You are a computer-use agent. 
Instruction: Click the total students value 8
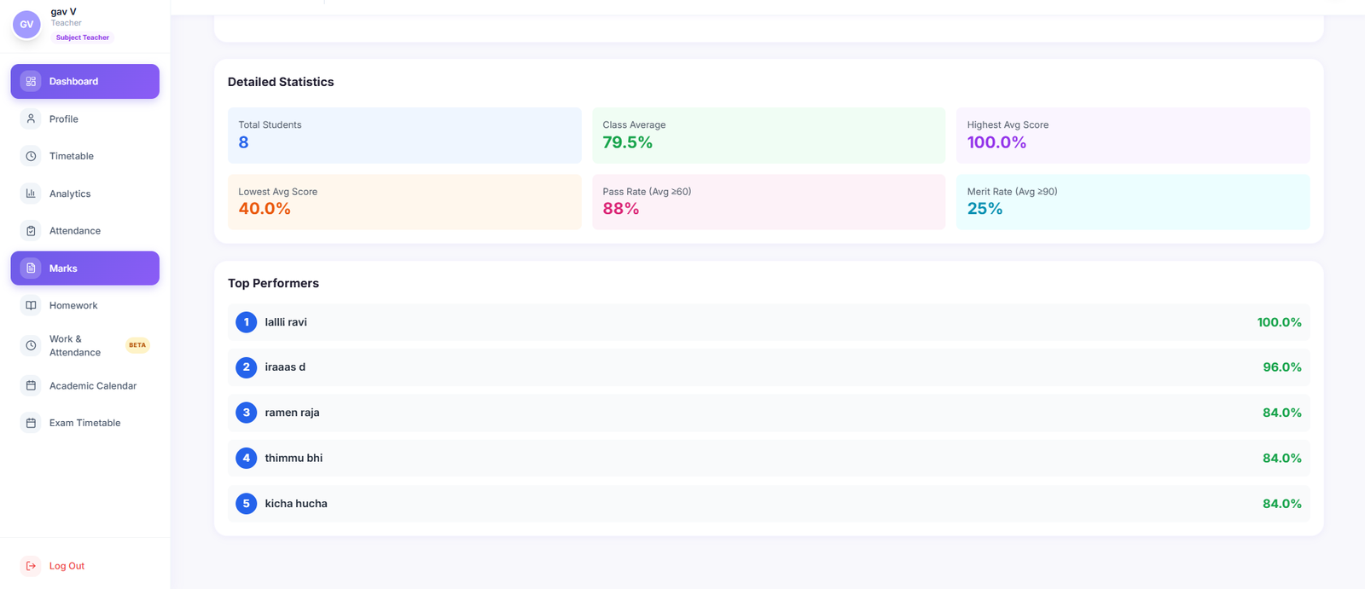[x=243, y=142]
